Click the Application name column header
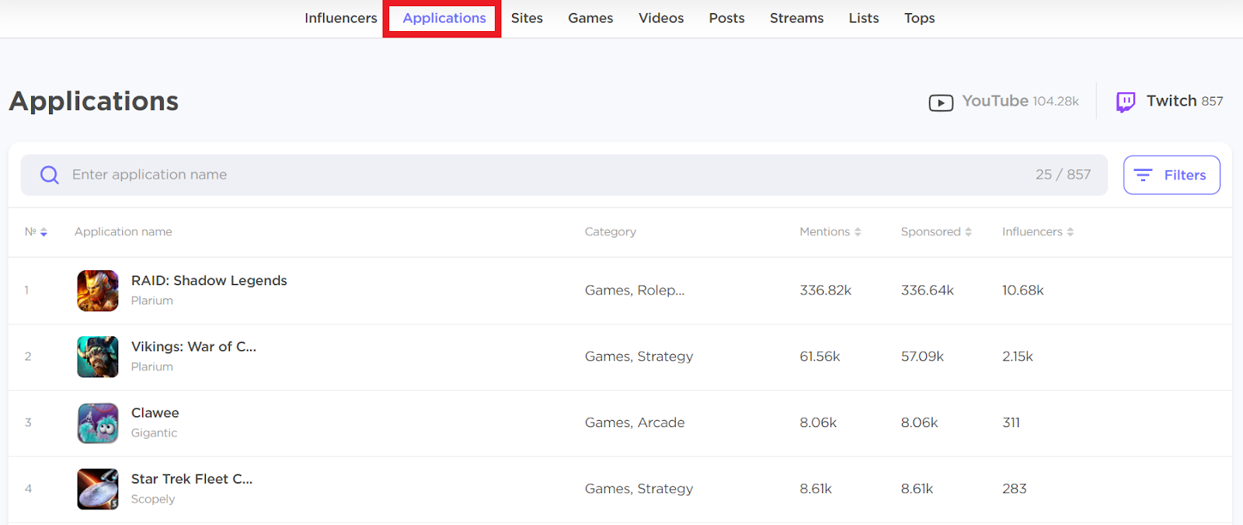Viewport: 1243px width, 525px height. point(123,231)
